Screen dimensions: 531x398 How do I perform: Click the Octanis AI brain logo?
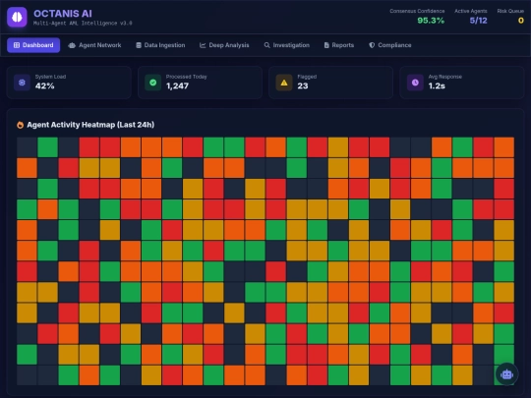[17, 17]
